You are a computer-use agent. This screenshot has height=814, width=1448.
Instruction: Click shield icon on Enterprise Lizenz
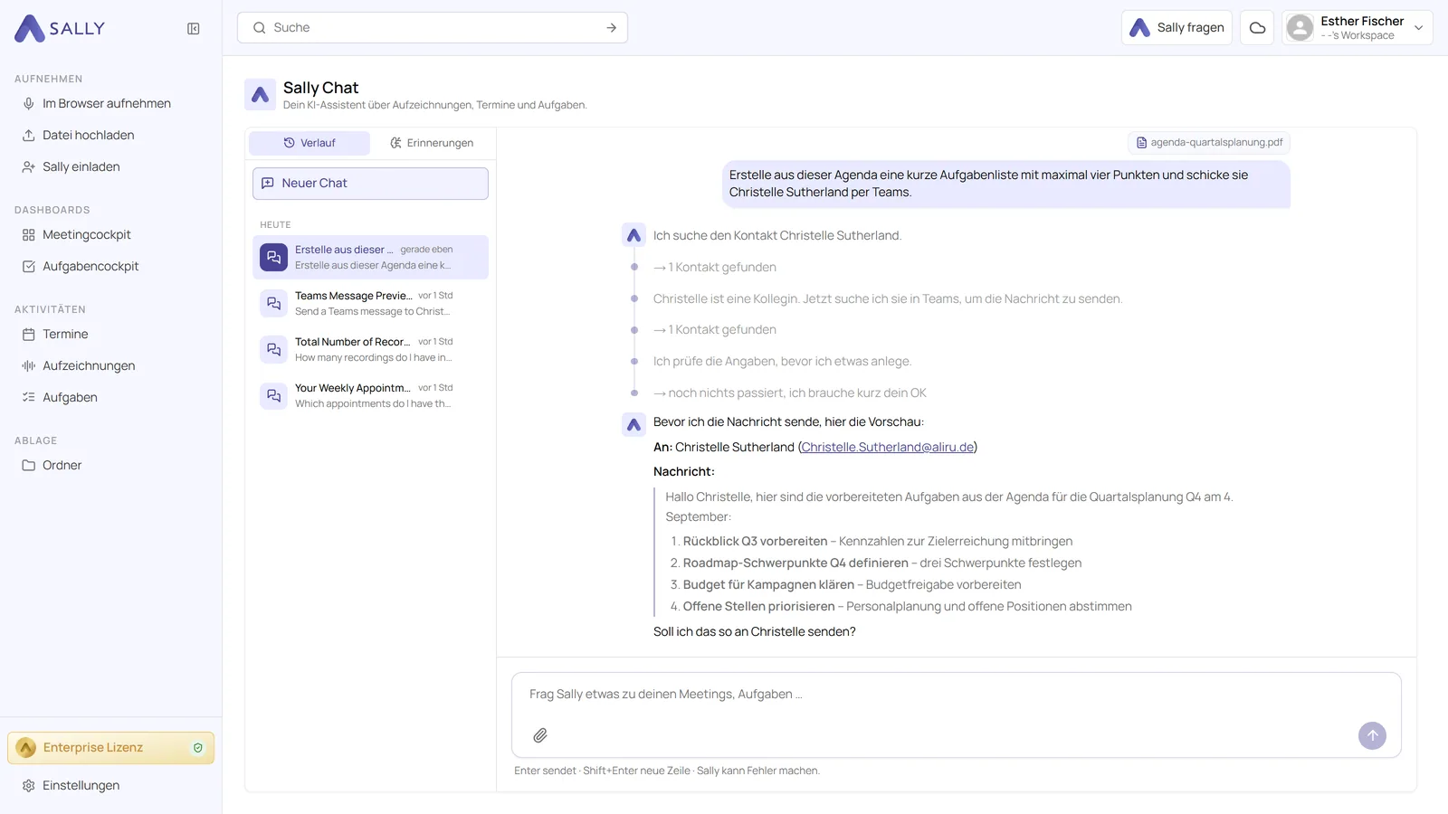click(x=198, y=748)
